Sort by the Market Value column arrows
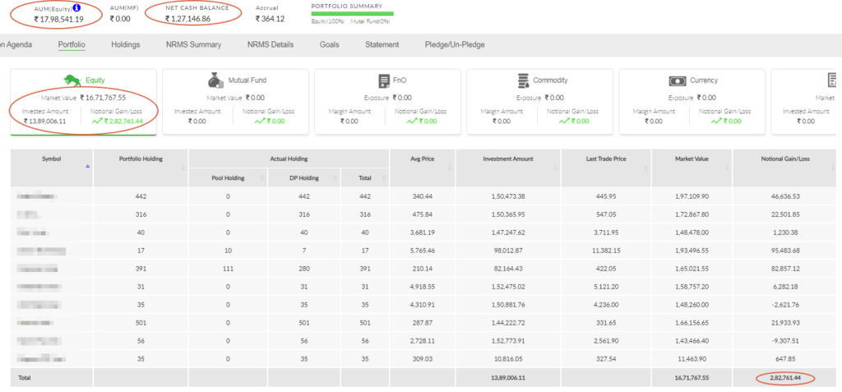 click(727, 168)
